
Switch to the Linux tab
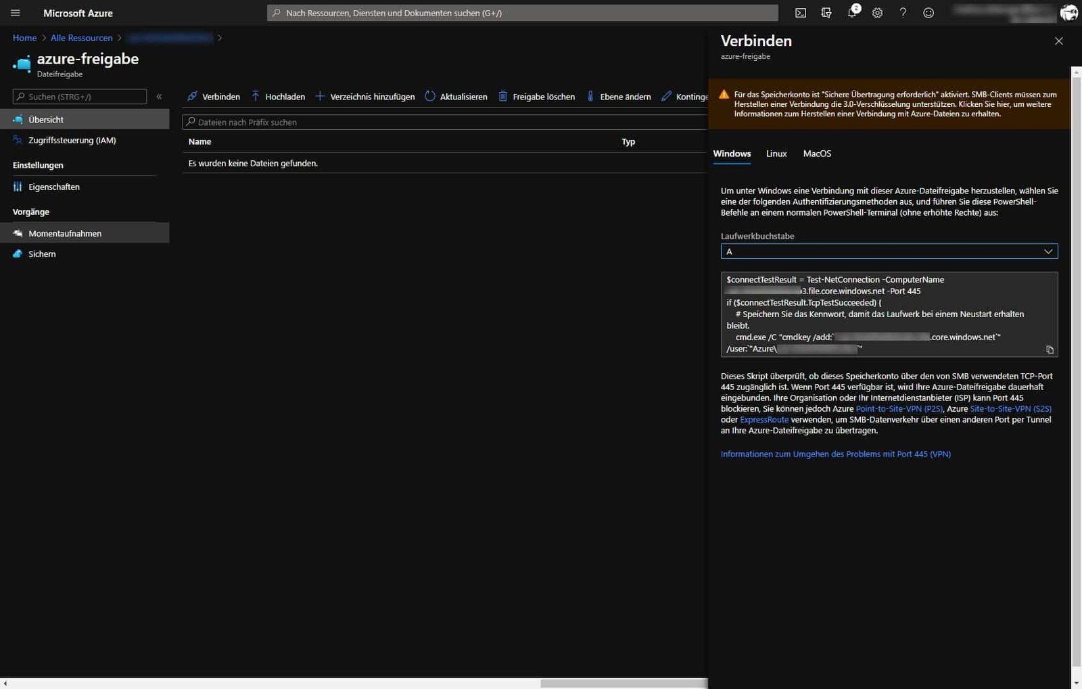pyautogui.click(x=776, y=153)
